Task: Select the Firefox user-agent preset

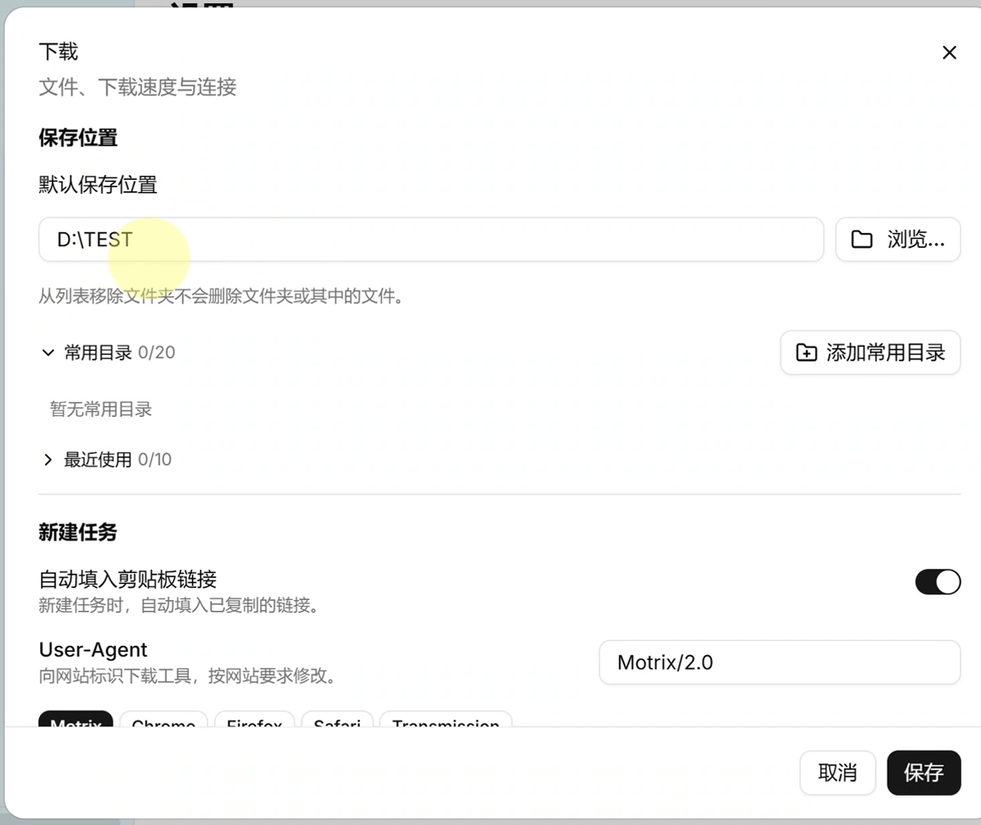Action: tap(254, 720)
